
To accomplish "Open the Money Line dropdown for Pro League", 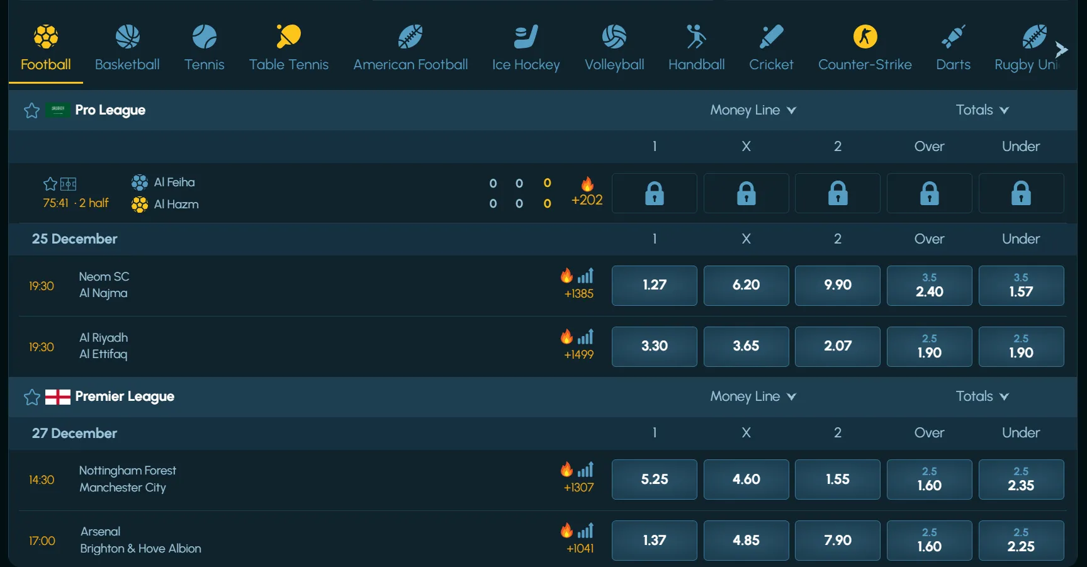I will [x=753, y=110].
